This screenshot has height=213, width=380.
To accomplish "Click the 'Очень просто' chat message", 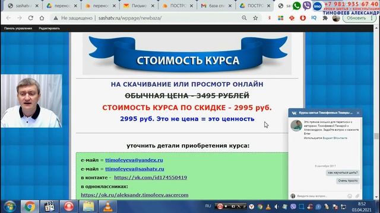I will [348, 180].
